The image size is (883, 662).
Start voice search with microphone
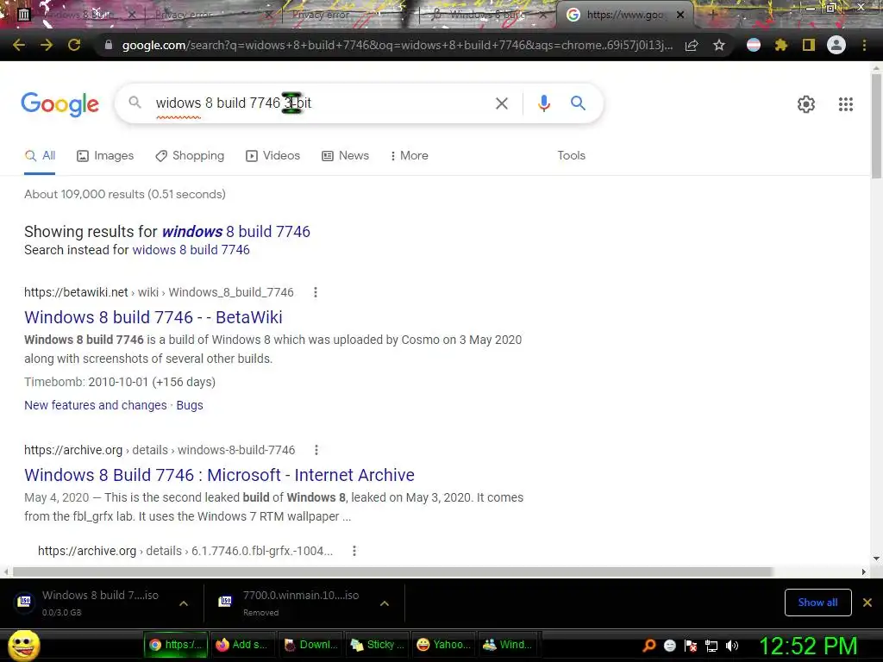pyautogui.click(x=543, y=103)
